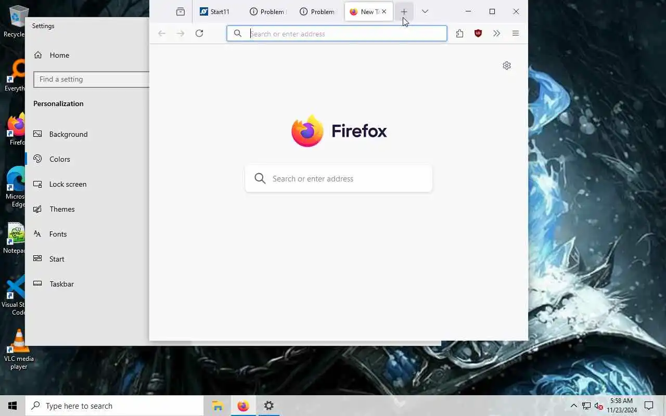Open the notification Action Center

pyautogui.click(x=649, y=406)
